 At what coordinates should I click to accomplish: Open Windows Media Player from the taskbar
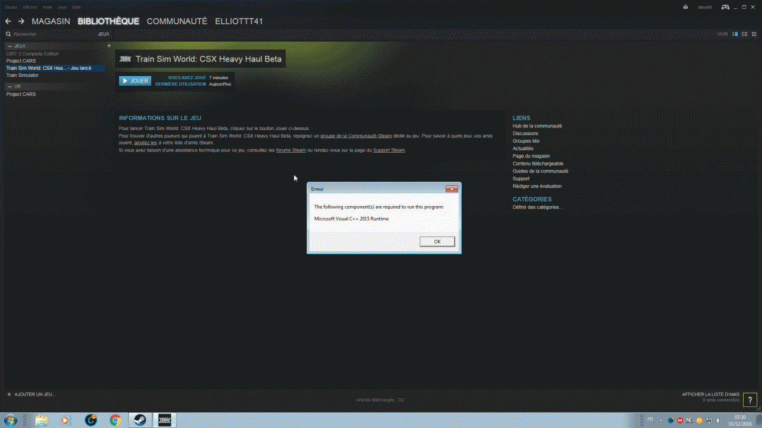65,420
